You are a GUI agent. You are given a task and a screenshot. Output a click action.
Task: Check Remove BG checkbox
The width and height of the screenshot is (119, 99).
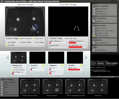pyautogui.click(x=13, y=68)
